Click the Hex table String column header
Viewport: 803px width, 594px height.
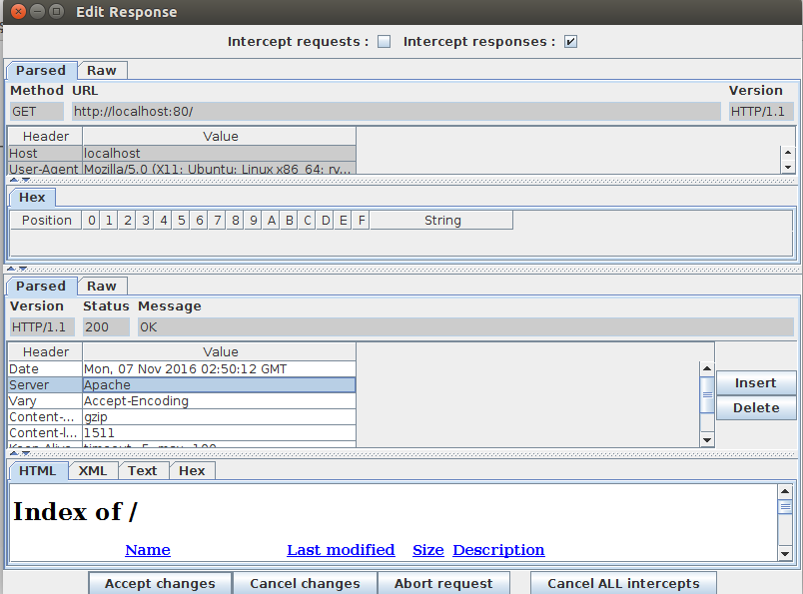coord(442,221)
